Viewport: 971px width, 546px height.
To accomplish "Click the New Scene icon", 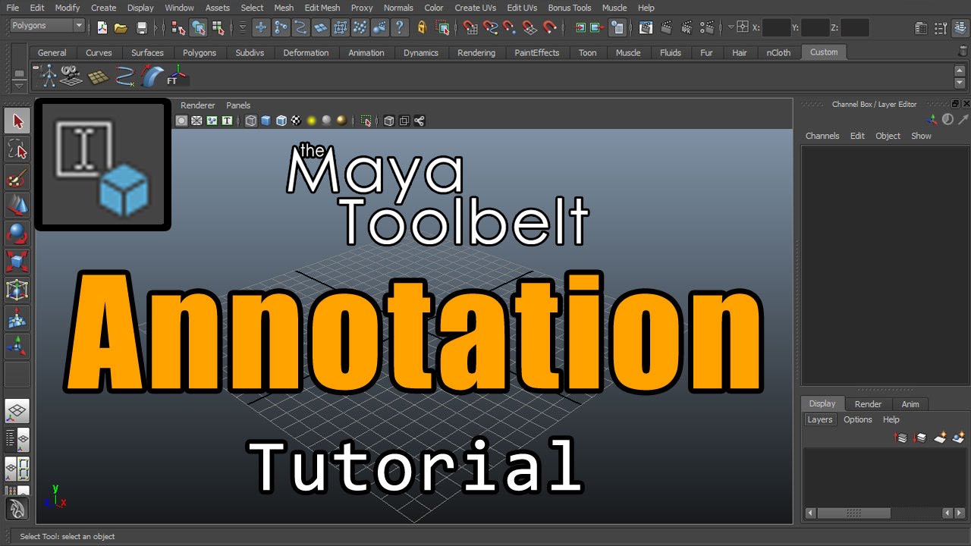I will (x=102, y=28).
